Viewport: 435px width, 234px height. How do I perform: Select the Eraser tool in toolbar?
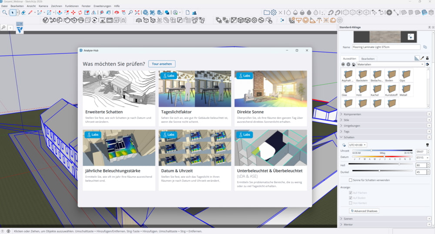23,13
